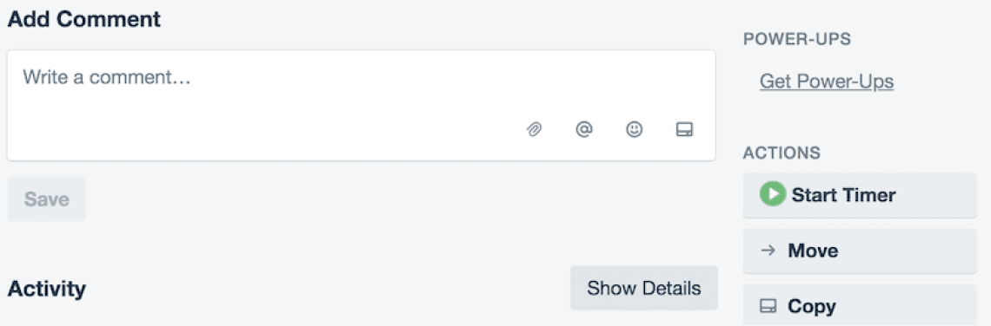The height and width of the screenshot is (326, 991).
Task: Click the Activity section heading
Action: 47,289
